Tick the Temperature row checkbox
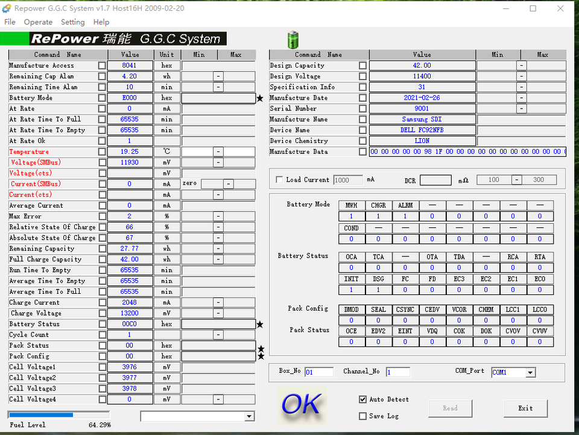 pos(102,152)
